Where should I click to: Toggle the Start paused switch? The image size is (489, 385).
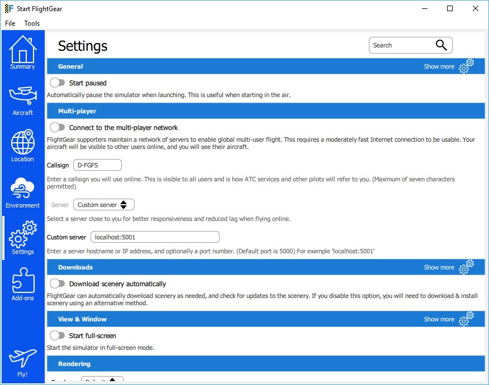pos(58,83)
